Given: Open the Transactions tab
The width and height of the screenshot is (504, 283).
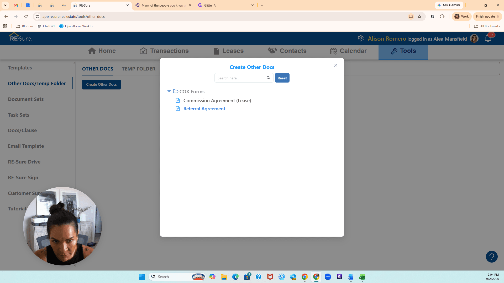Looking at the screenshot, I should (164, 51).
